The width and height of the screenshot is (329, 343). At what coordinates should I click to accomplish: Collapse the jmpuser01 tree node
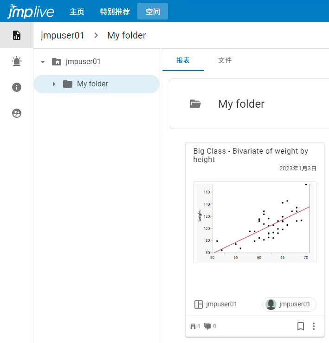[x=43, y=61]
